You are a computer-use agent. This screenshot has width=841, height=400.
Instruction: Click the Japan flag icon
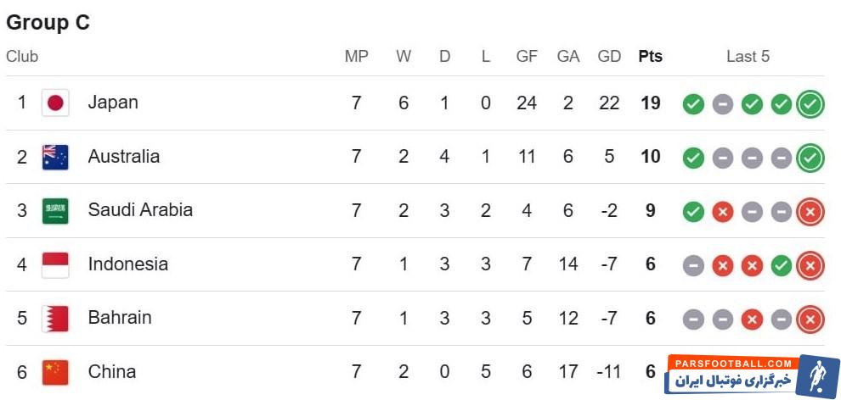pos(55,103)
